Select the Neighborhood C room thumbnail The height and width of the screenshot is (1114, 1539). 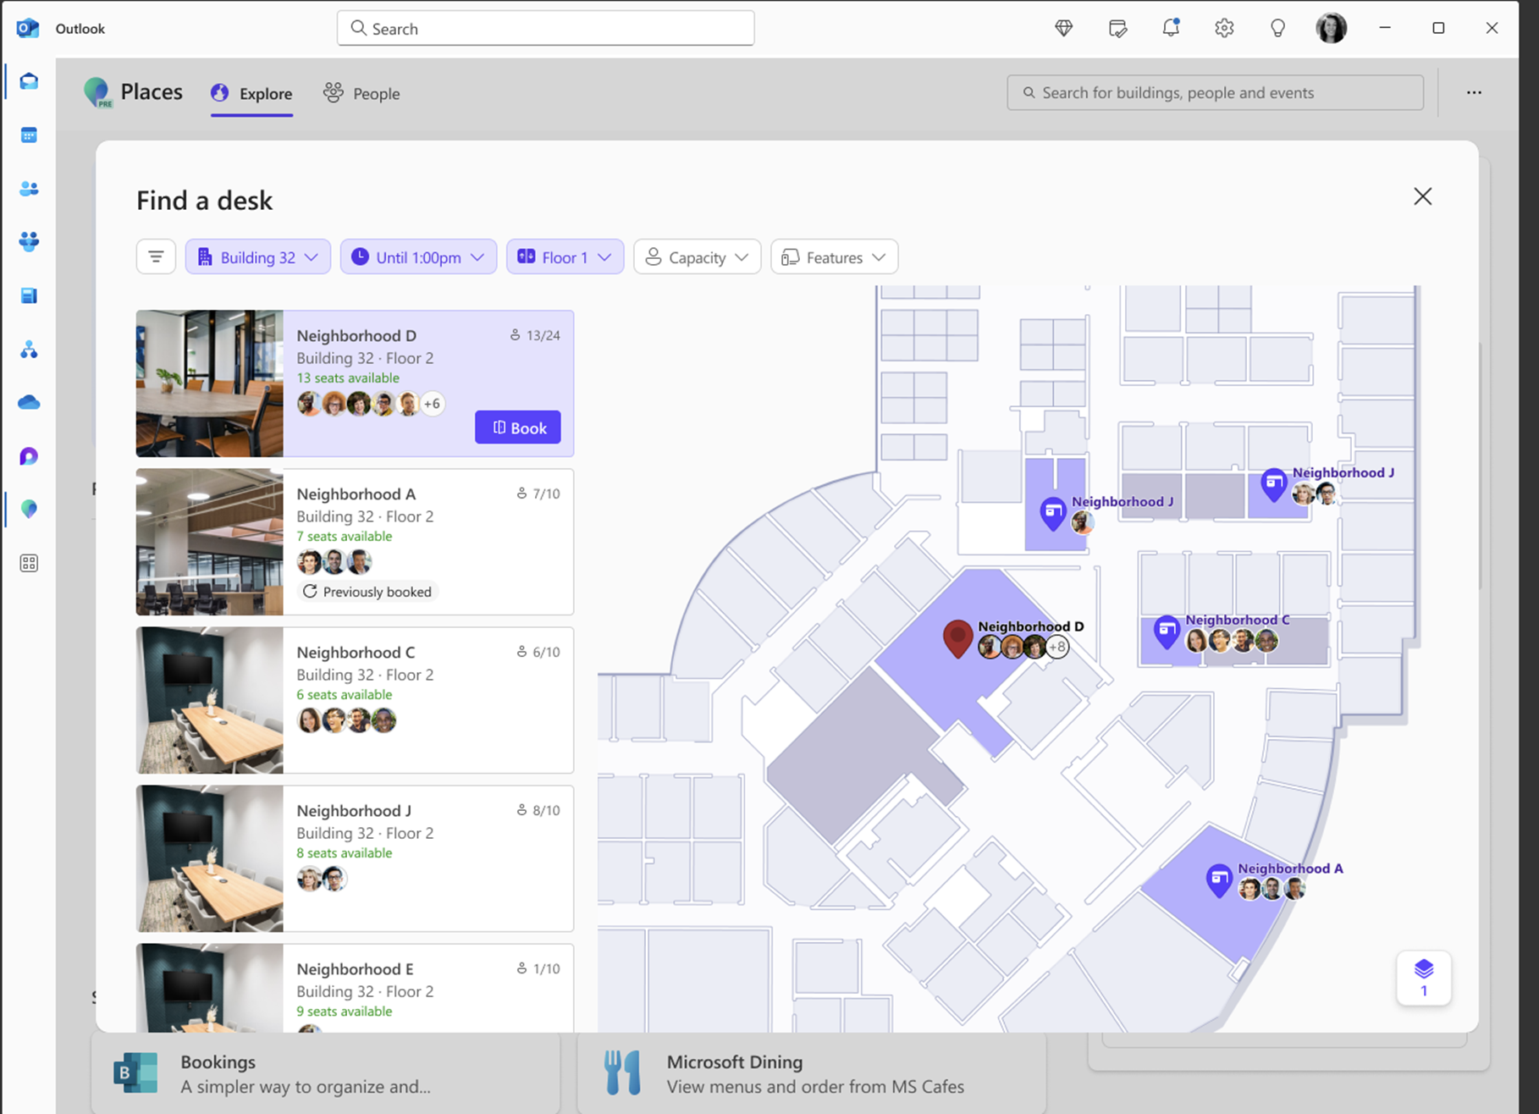210,700
